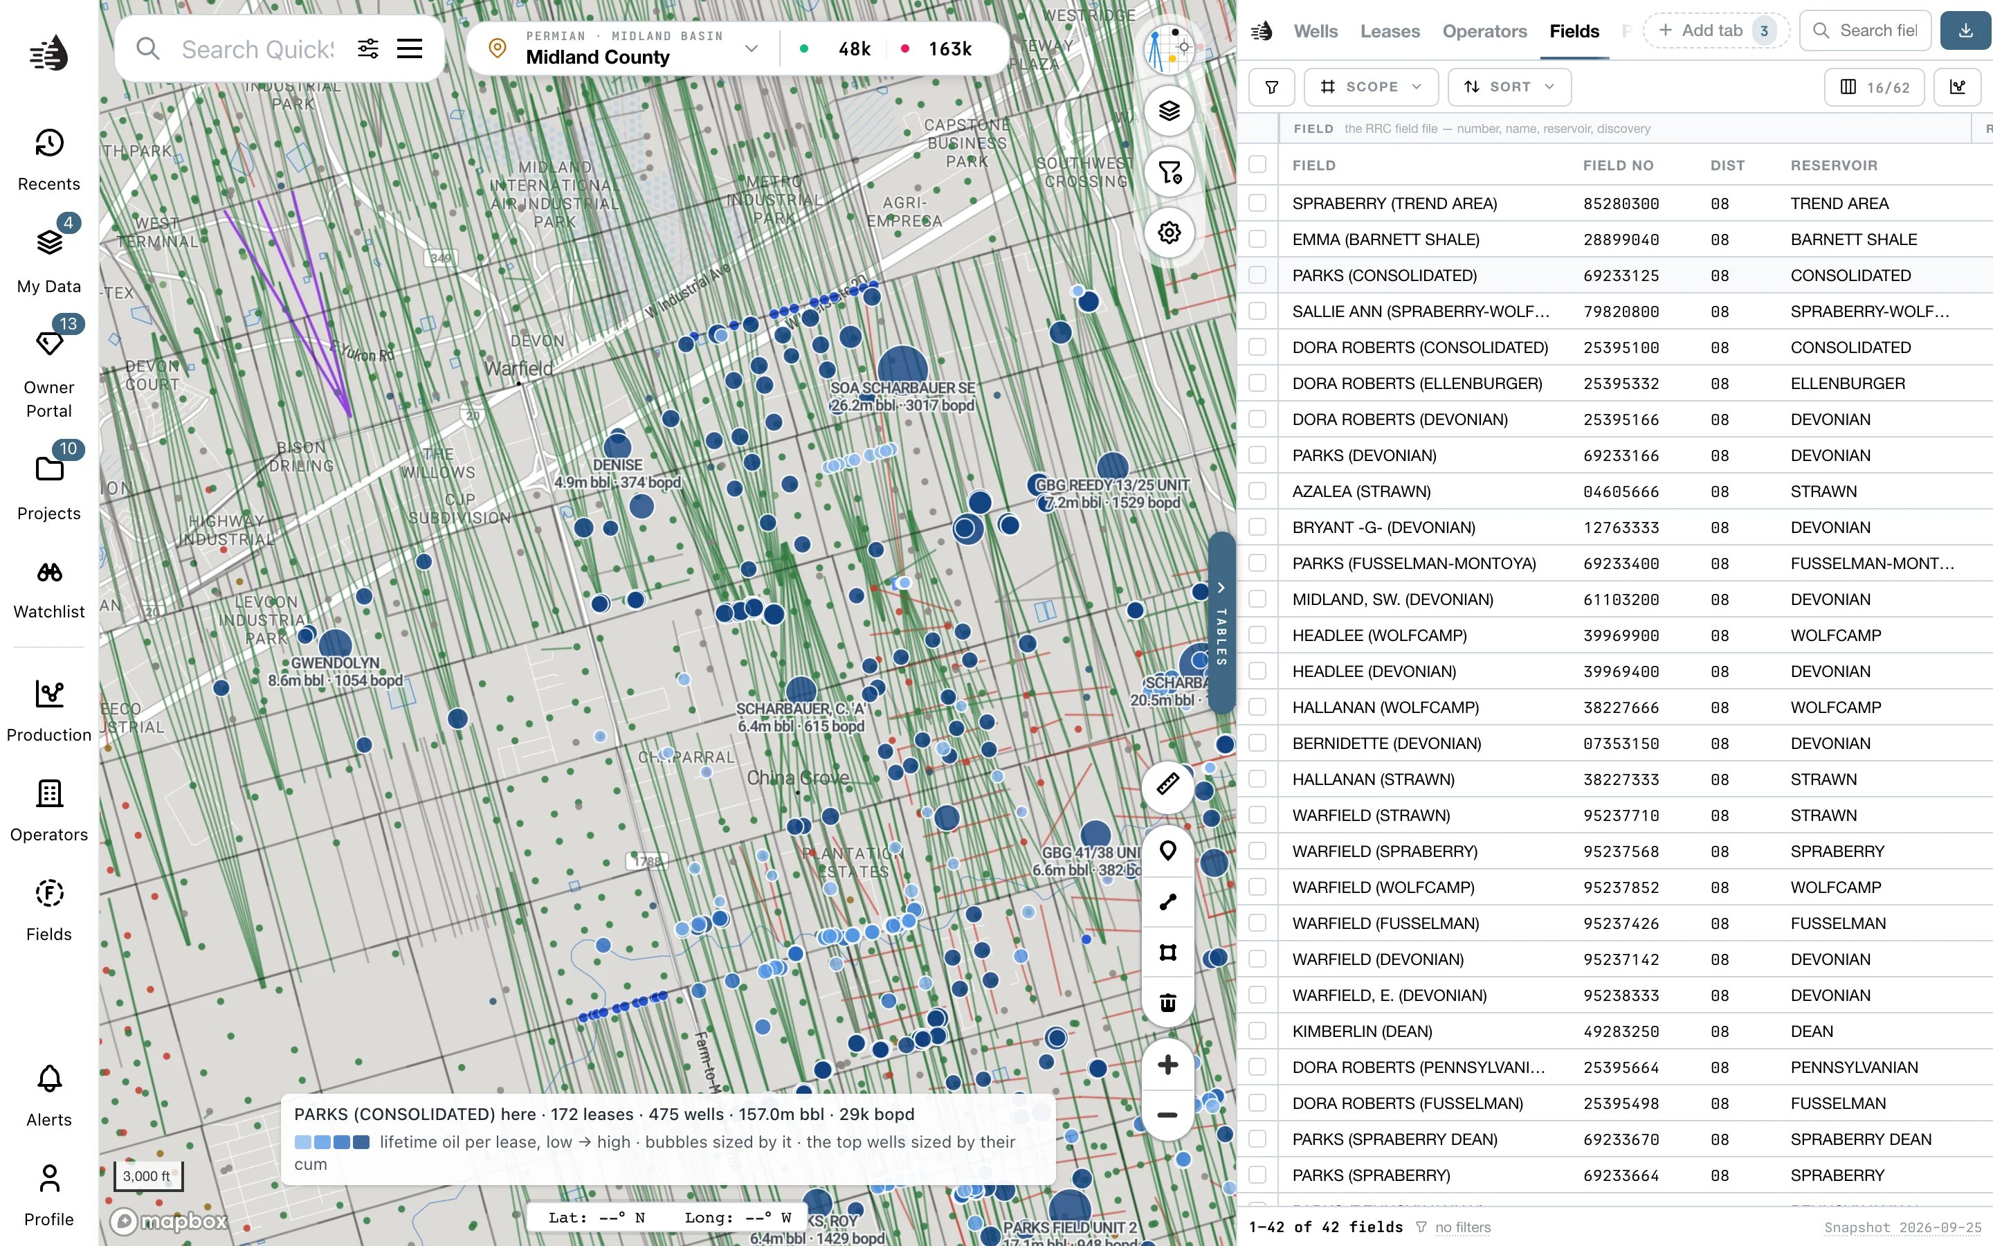This screenshot has width=1993, height=1246.
Task: Open the Fields section in sidebar
Action: [48, 910]
